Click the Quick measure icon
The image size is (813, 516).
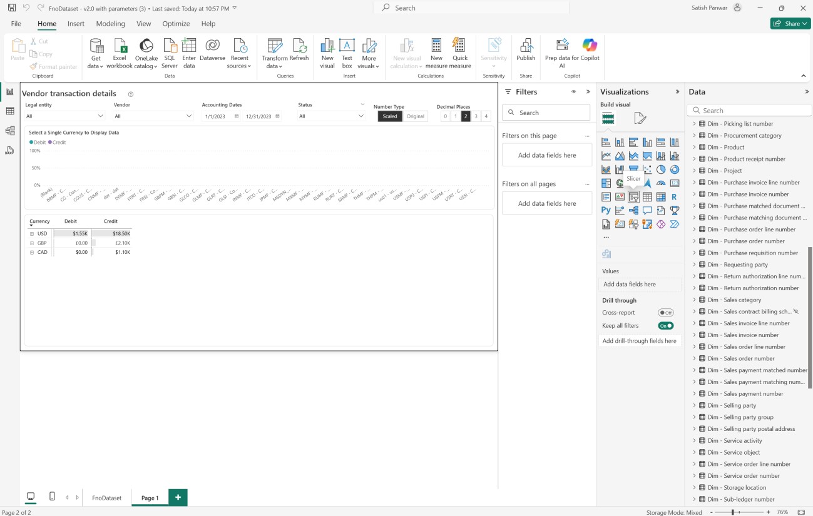[460, 46]
